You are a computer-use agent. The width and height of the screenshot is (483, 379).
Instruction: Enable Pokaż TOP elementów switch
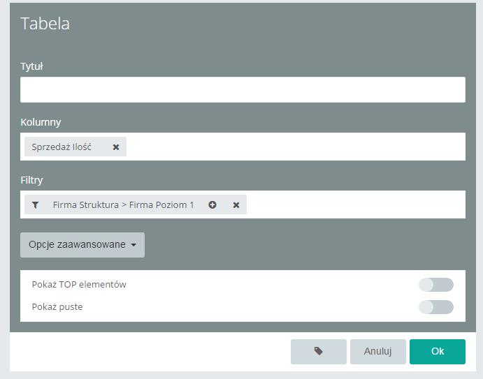click(436, 285)
